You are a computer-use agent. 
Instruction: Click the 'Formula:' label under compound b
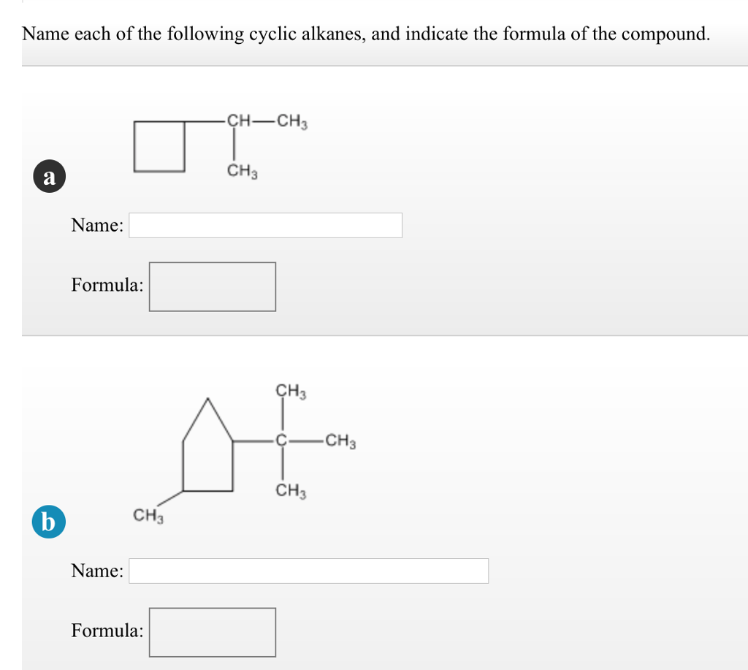coord(107,631)
